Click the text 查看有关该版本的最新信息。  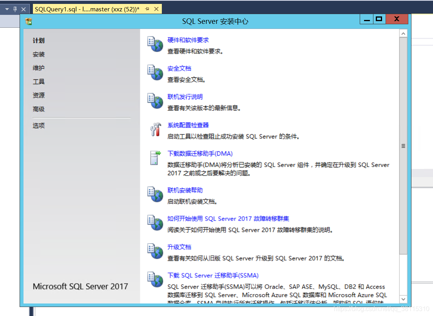point(204,108)
